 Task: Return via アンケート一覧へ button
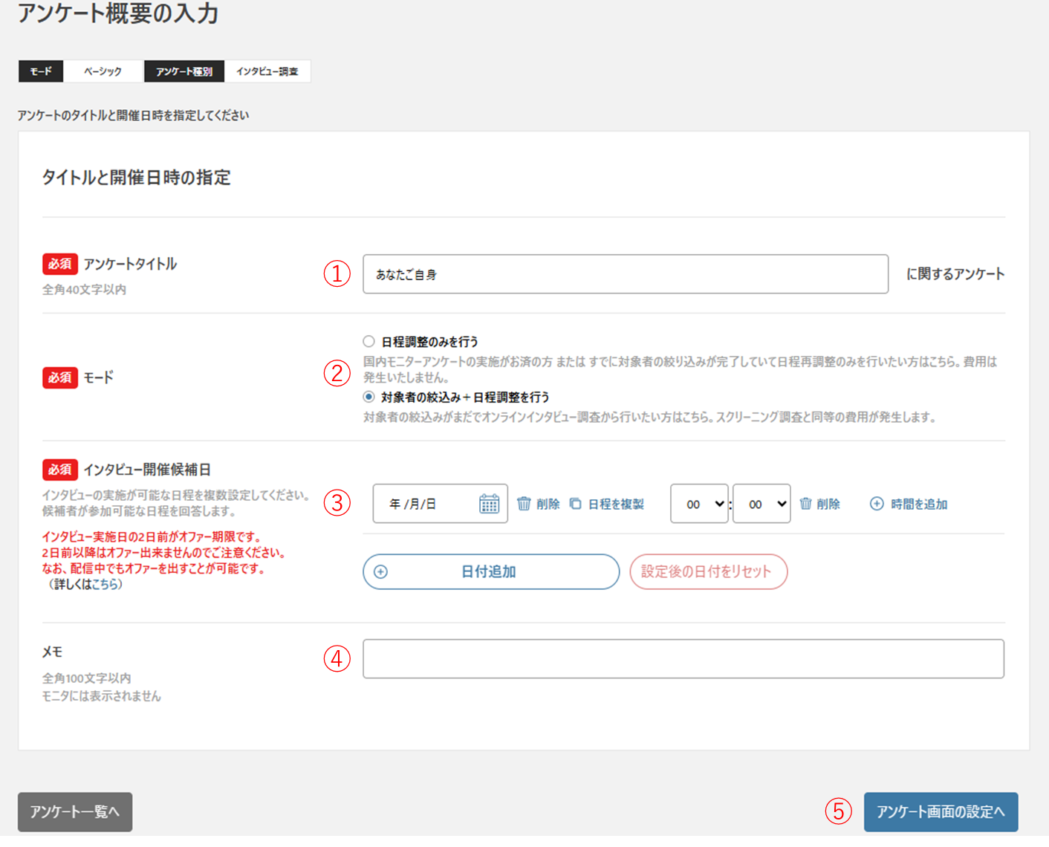(75, 811)
